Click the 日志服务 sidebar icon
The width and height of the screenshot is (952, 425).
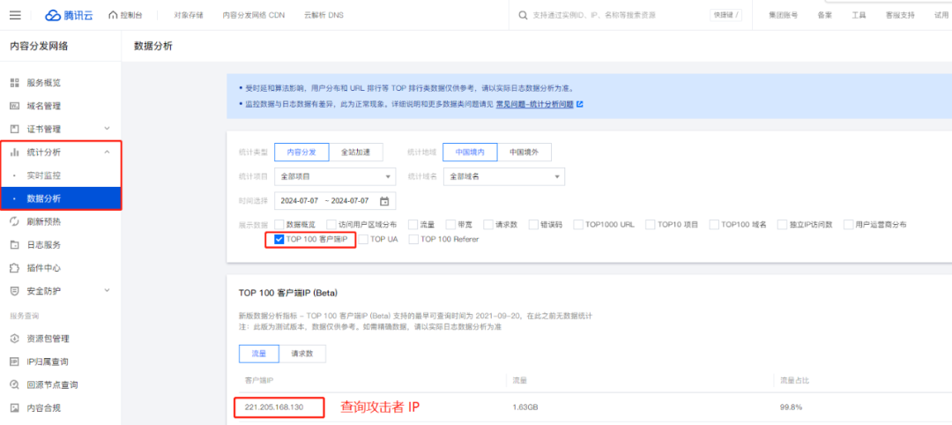(x=14, y=244)
